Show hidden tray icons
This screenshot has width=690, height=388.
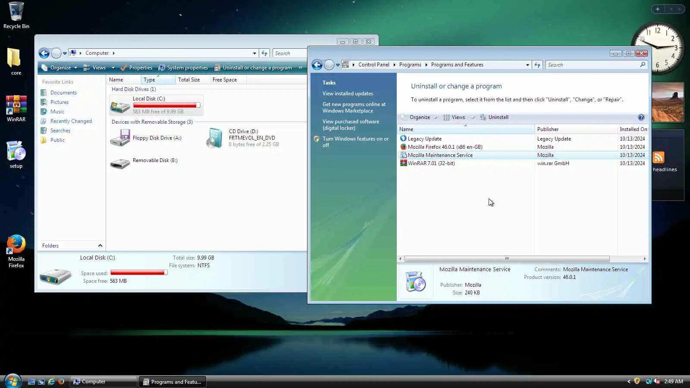click(x=628, y=381)
